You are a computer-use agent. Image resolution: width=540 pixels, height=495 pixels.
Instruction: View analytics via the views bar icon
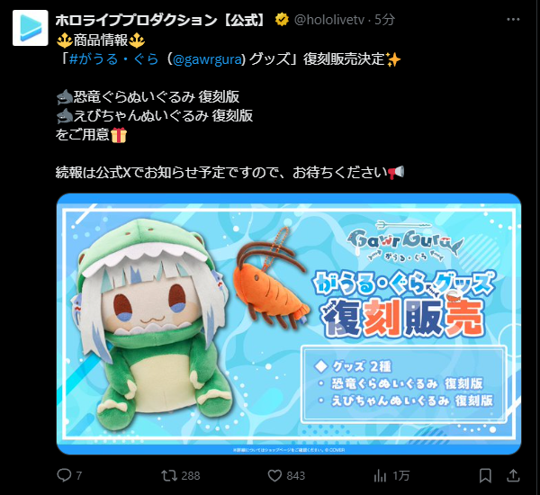[380, 476]
